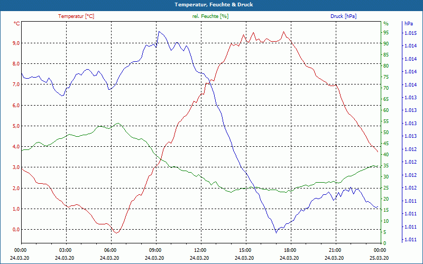Image resolution: width=423 pixels, height=264 pixels.
Task: Select humidity axis value 85
Action: 386,55
